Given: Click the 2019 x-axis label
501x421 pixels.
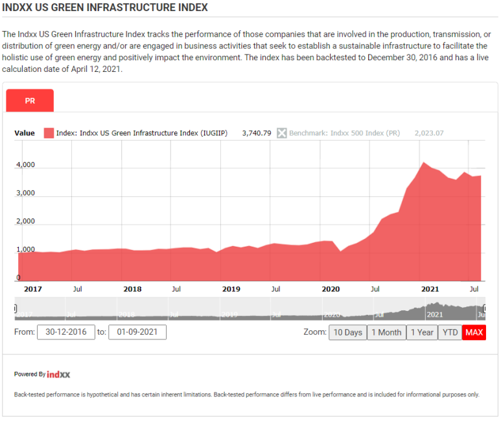Looking at the screenshot, I should pyautogui.click(x=231, y=289).
